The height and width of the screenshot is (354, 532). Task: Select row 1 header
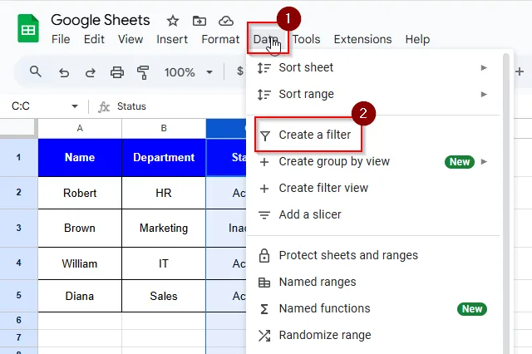(18, 157)
